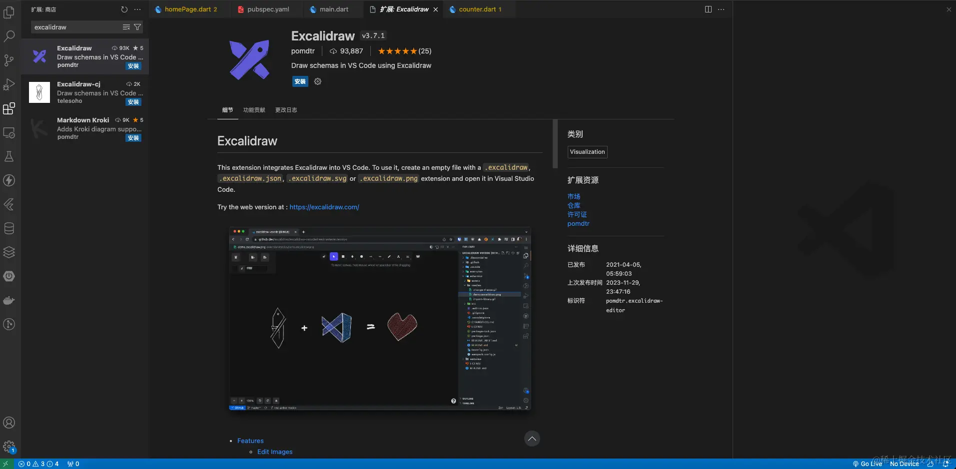Close the right side panel
The width and height of the screenshot is (956, 469).
949,9
